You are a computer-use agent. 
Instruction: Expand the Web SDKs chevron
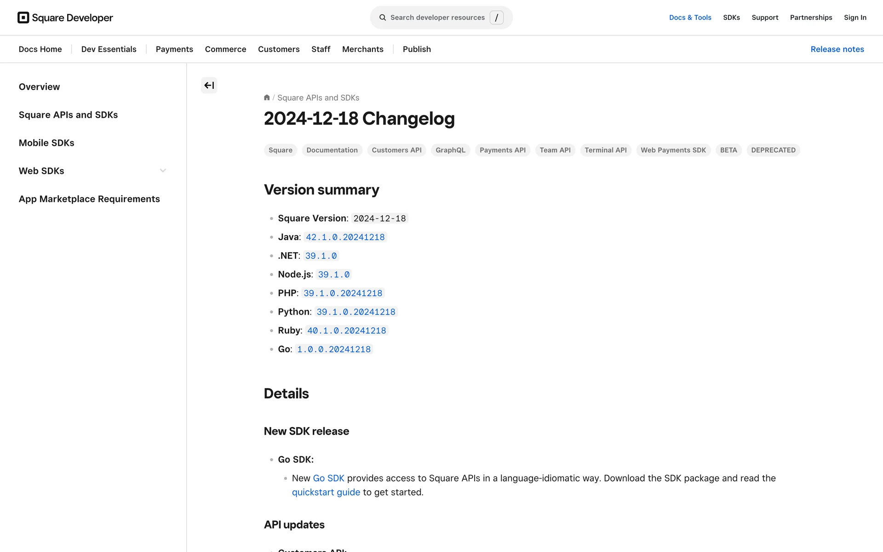click(163, 171)
